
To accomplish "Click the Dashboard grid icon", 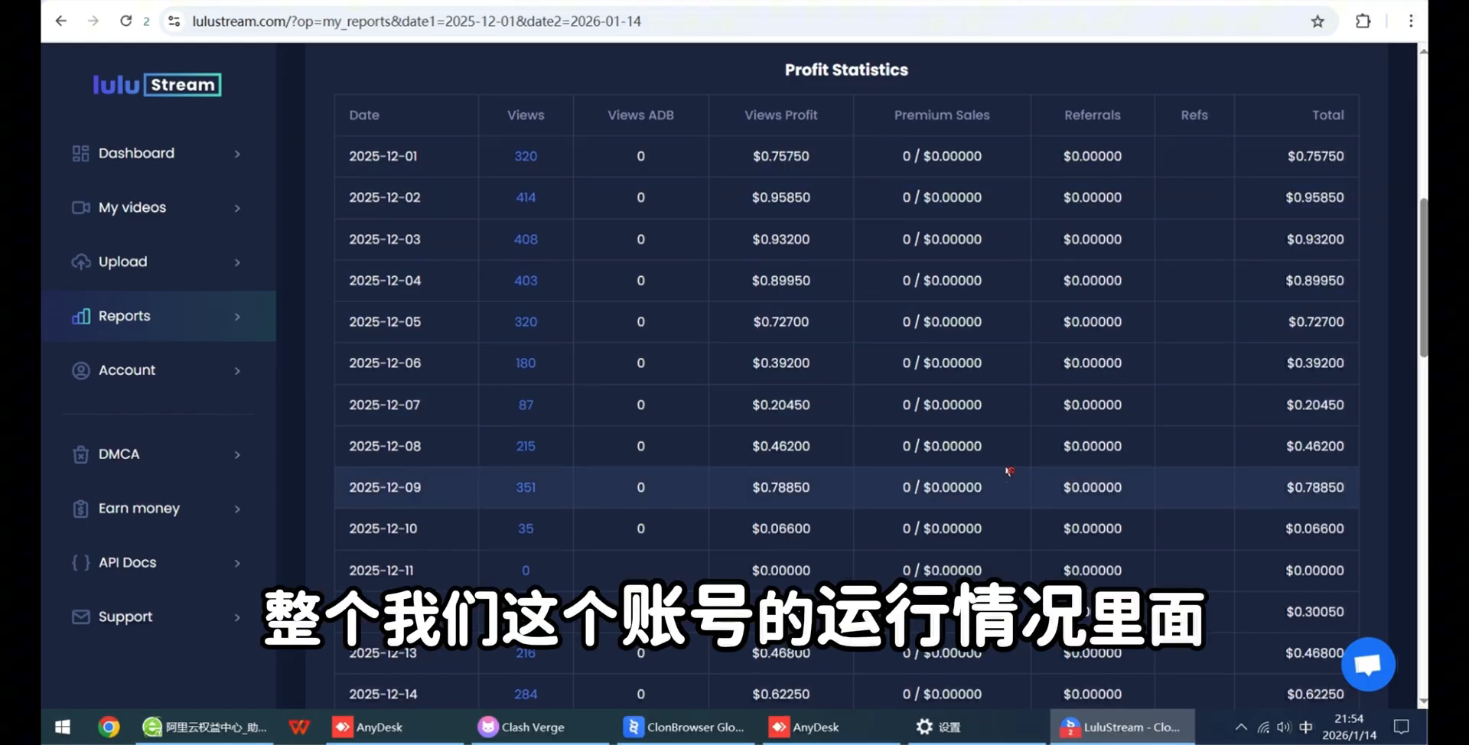I will click(80, 154).
